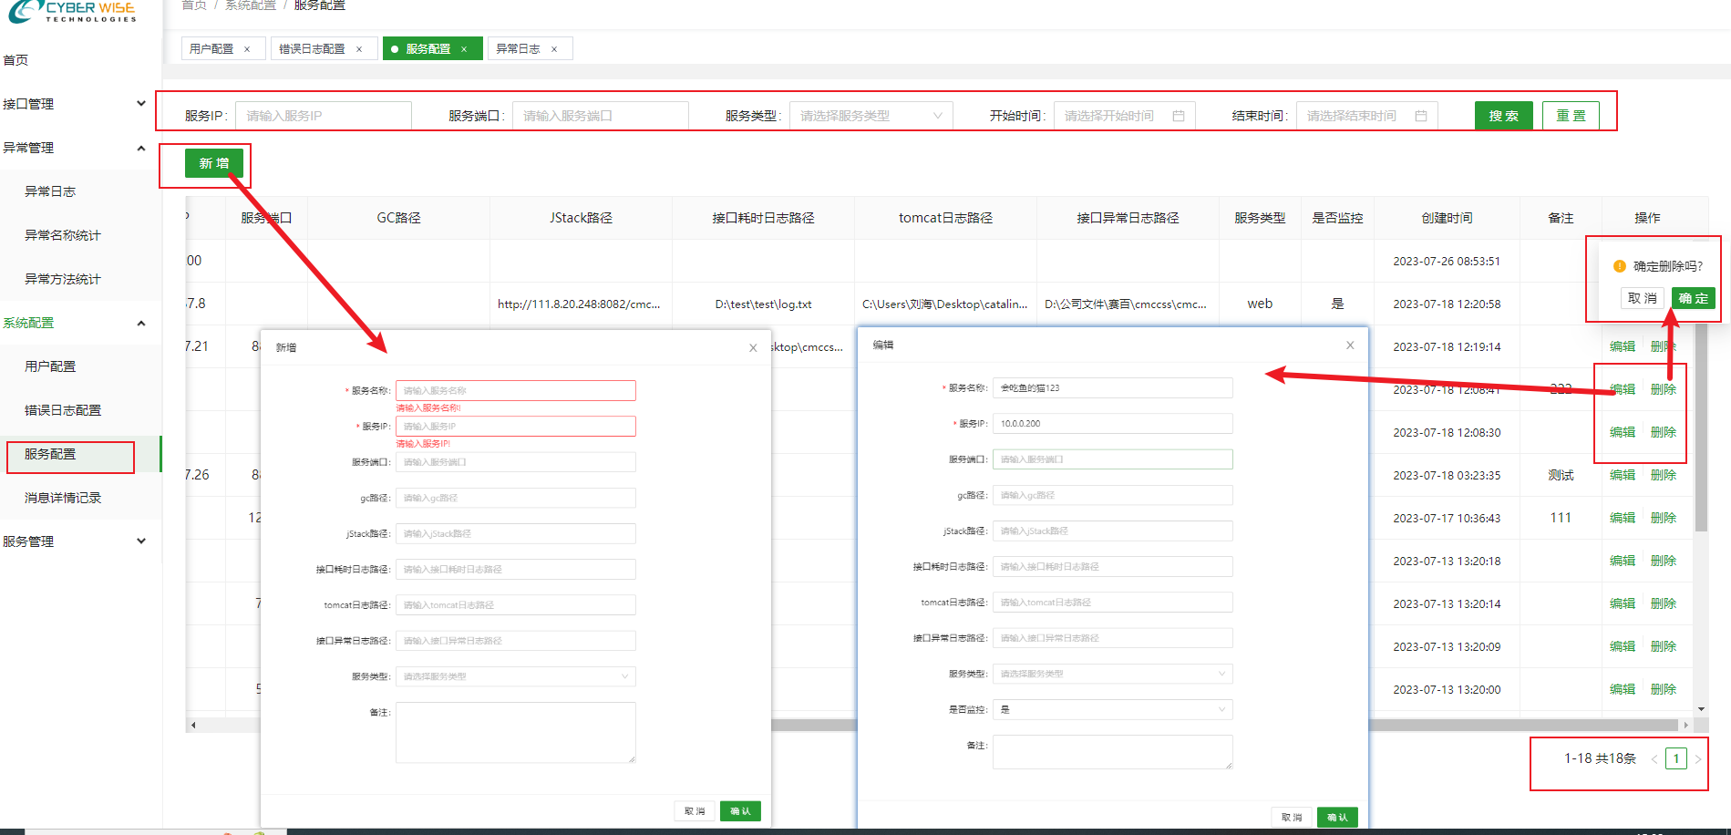Click 确认 in the 新增 dialog
1731x835 pixels.
[x=740, y=811]
